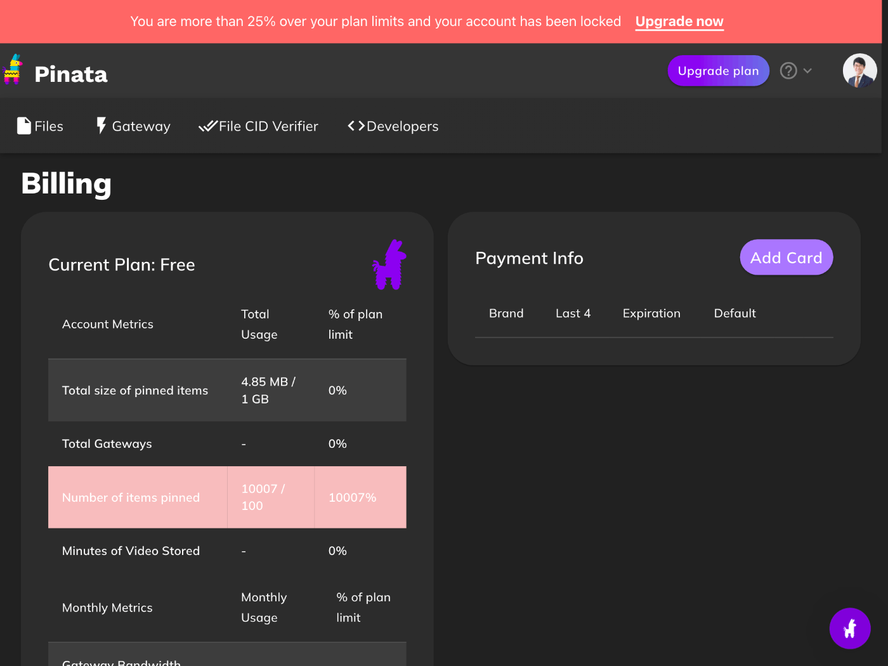Open the purple llama chat widget
The height and width of the screenshot is (666, 888).
point(850,628)
